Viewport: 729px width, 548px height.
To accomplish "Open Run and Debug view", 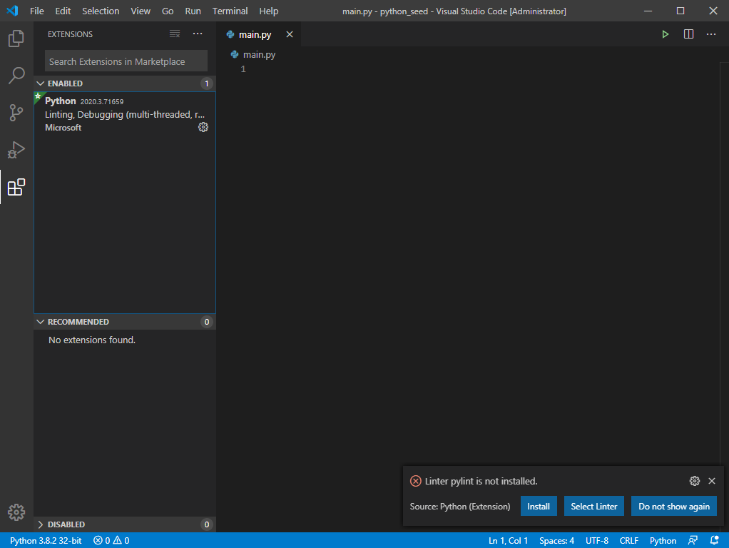I will click(16, 150).
